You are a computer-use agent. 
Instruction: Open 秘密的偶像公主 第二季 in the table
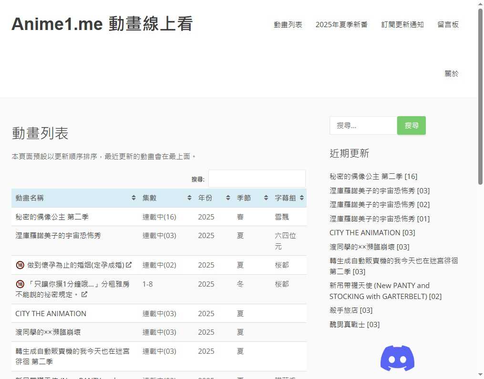pos(52,217)
